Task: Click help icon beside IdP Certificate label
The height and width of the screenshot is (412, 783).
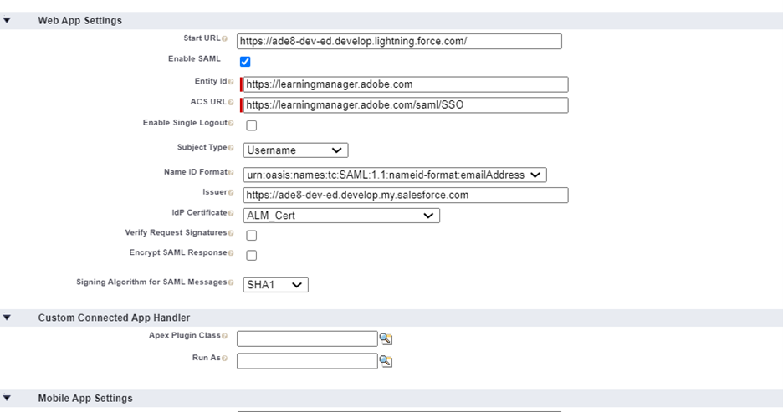Action: coord(231,213)
